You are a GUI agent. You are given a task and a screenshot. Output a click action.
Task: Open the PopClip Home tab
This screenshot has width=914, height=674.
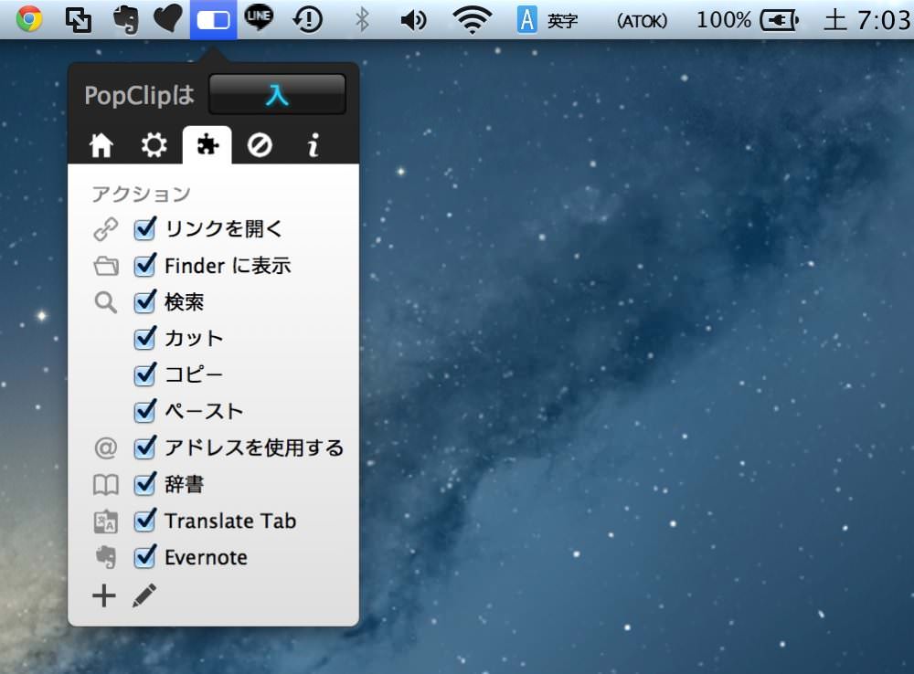(x=101, y=145)
